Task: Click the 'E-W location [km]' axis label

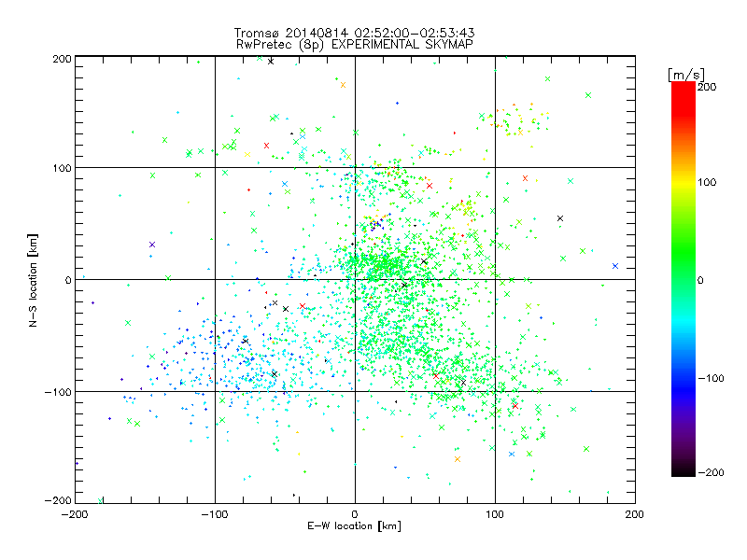Action: coord(354,526)
